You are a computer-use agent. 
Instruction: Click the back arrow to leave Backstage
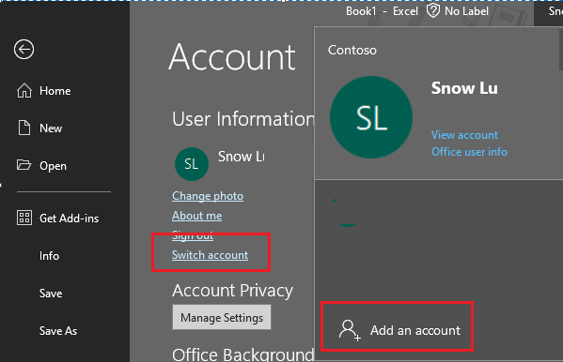tap(24, 49)
